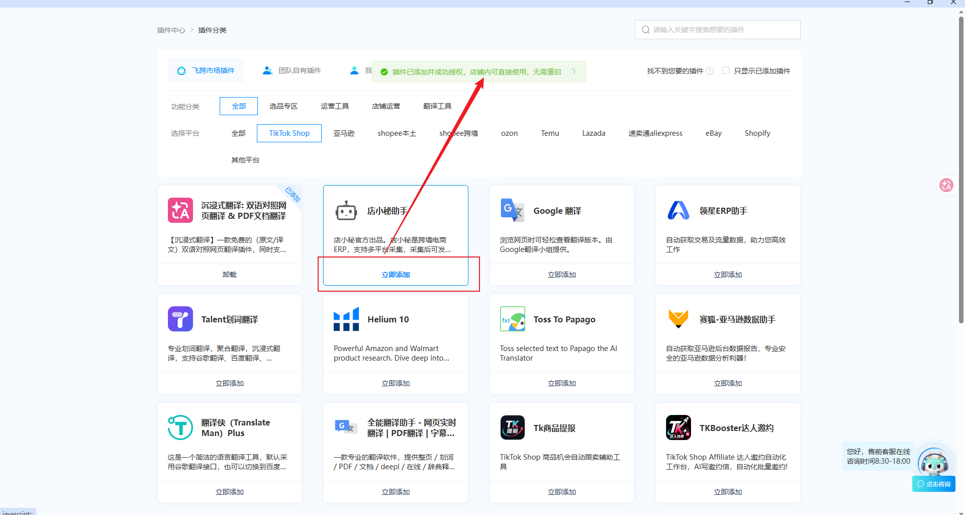Click 立即添加 for Helium 10

[396, 383]
